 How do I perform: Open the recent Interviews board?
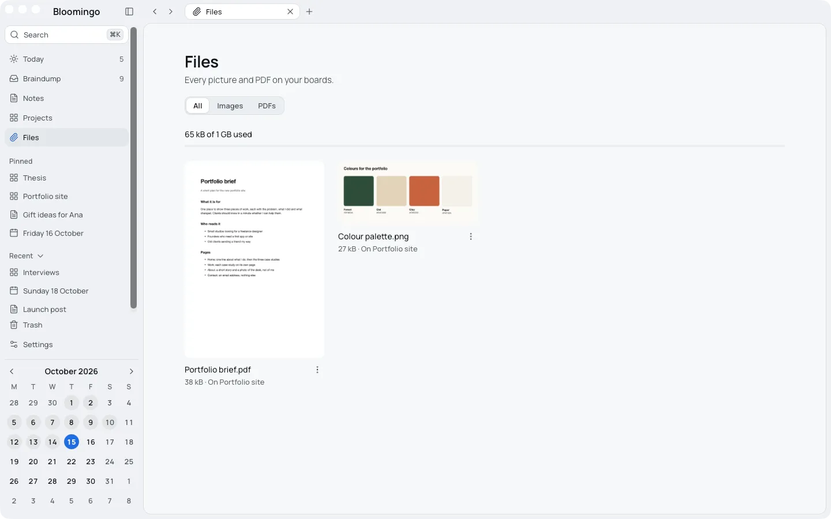point(66,272)
